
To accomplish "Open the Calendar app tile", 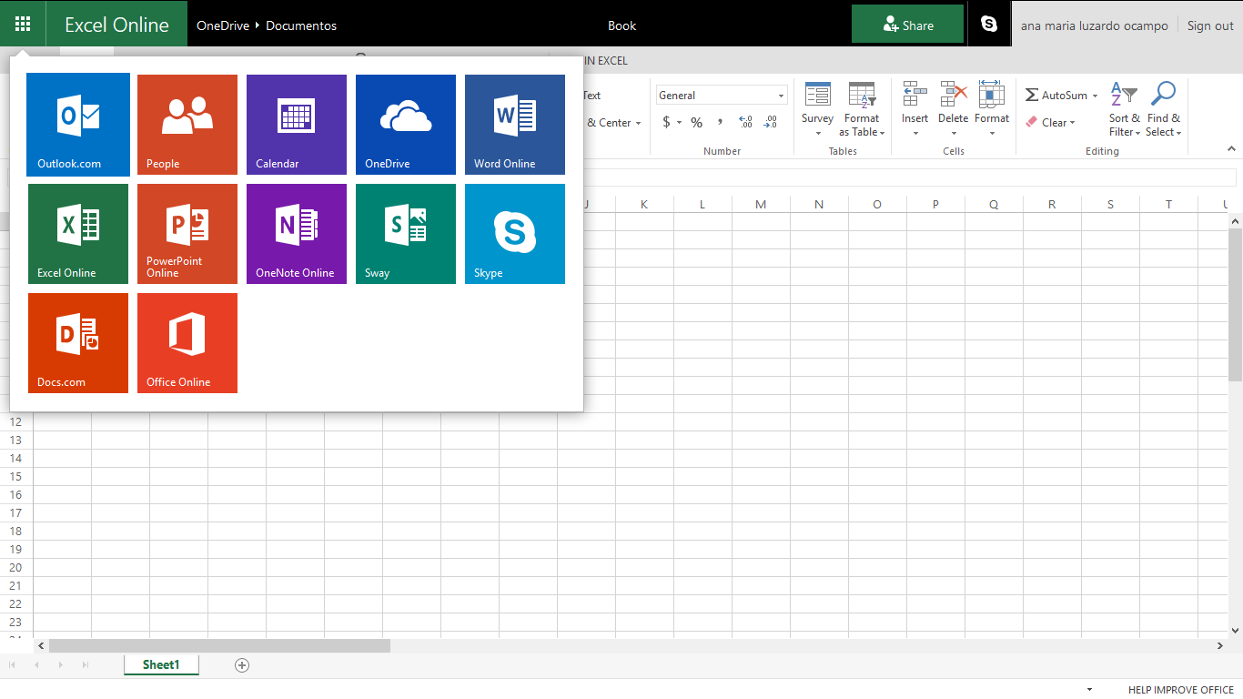I will tap(297, 125).
